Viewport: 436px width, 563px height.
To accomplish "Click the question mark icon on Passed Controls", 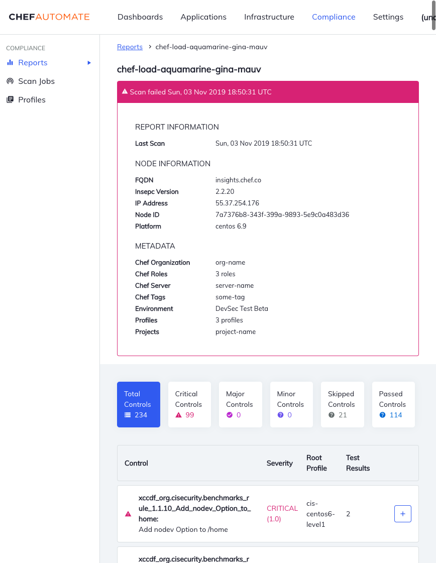I will pyautogui.click(x=384, y=415).
